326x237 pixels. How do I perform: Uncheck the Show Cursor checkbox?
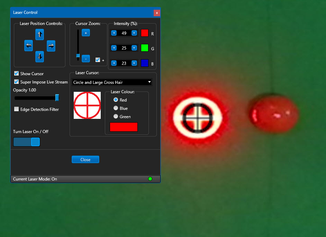16,73
